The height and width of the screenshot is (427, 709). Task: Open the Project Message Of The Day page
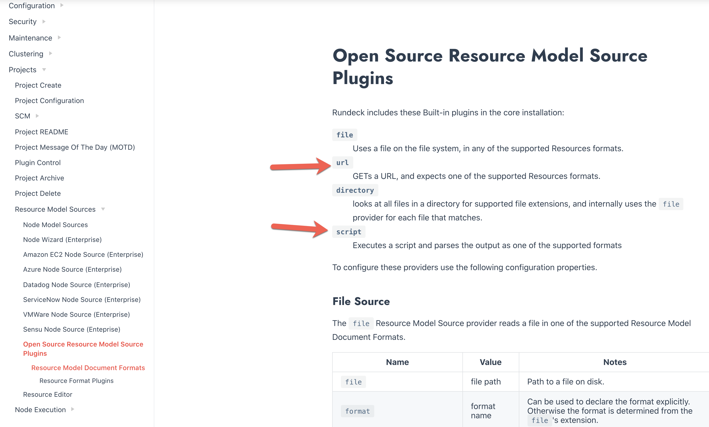[75, 147]
